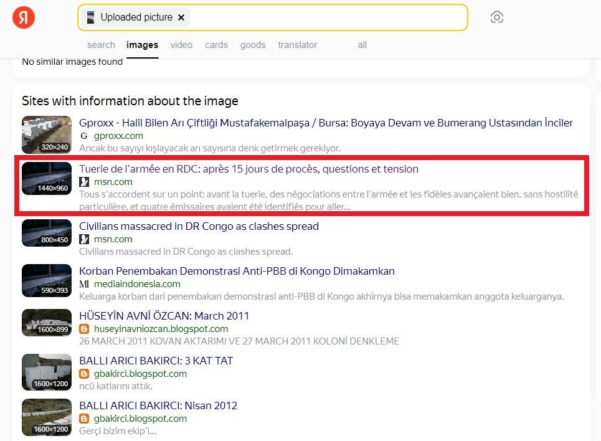The width and height of the screenshot is (601, 441).
Task: Open BALLI ARICI BAKIRCI: Nisan 2012 result
Action: pos(158,405)
